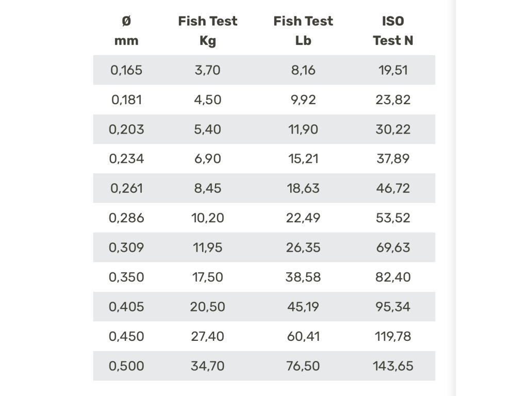Select the 60,41 Lb cell
Screen dimensions: 528x396
[x=303, y=336]
